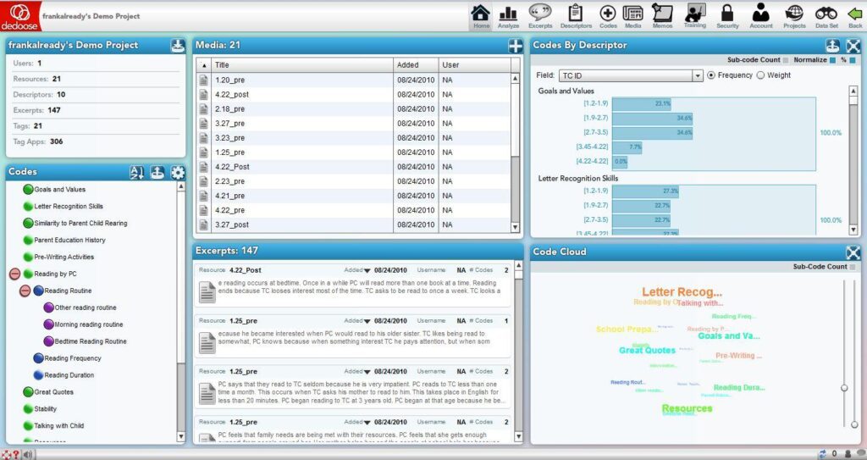Click the Goals and Values [1.2-1.9) bar

642,103
